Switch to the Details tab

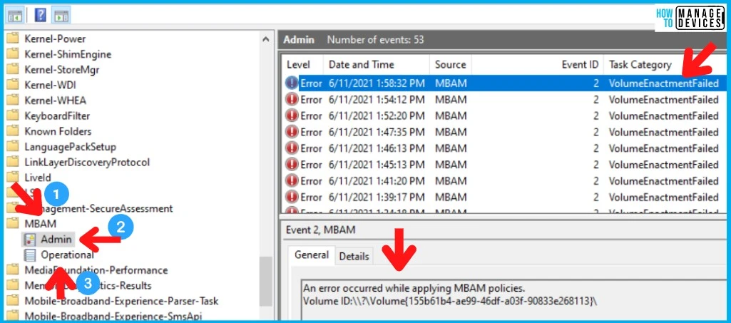[354, 257]
